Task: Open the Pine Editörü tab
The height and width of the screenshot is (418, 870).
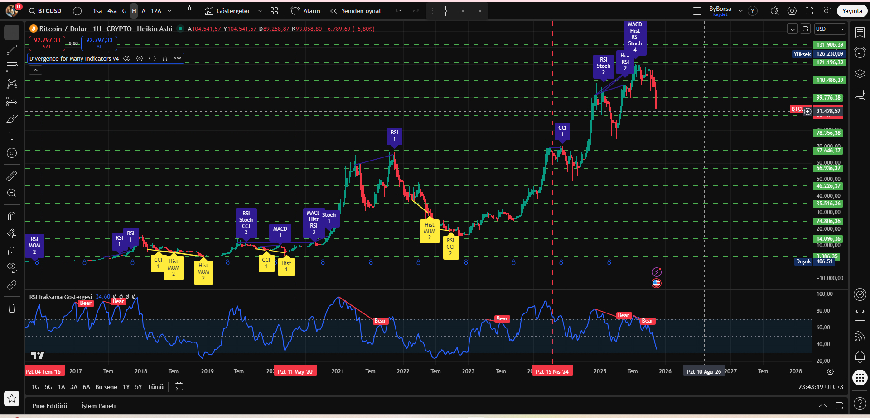Action: pyautogui.click(x=50, y=406)
